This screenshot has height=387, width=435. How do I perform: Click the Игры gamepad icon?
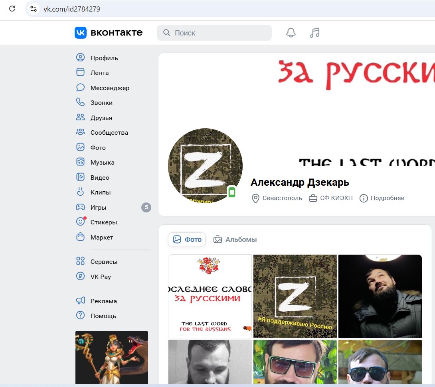81,207
